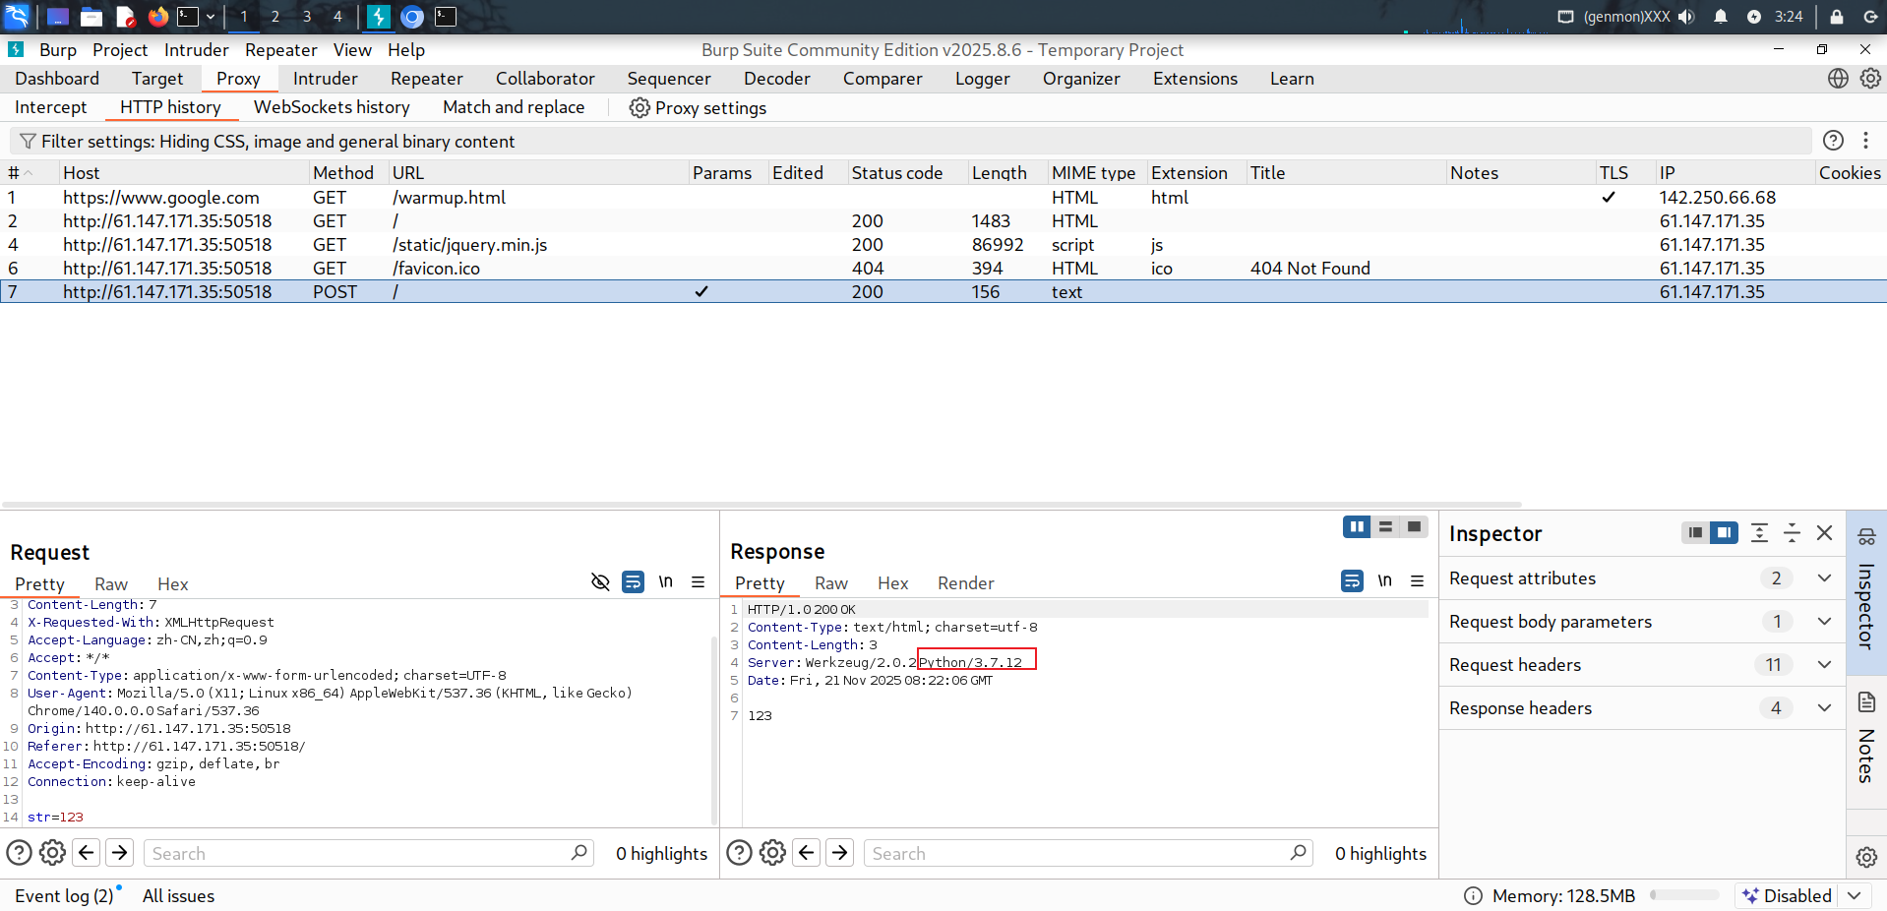
Task: Open Request panel help icon
Action: point(19,853)
